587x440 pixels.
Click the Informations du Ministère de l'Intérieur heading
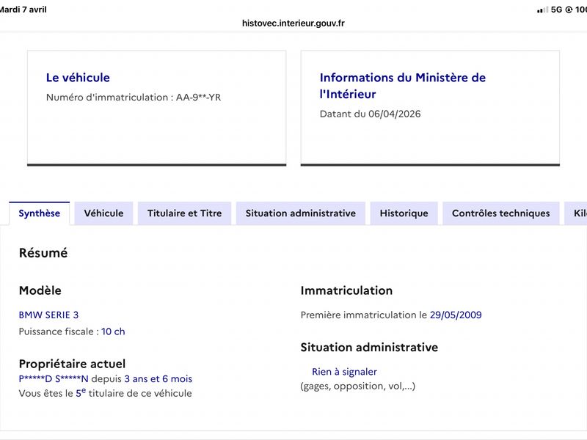(402, 86)
